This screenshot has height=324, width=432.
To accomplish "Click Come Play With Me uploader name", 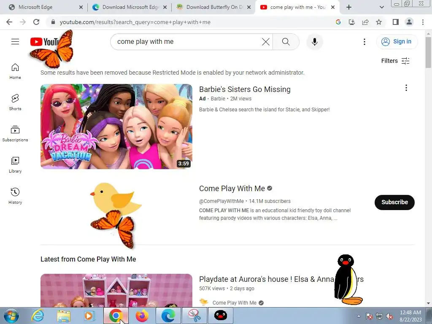I will [235, 303].
